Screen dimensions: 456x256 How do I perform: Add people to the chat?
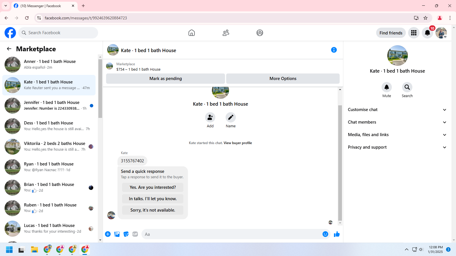pos(210,117)
